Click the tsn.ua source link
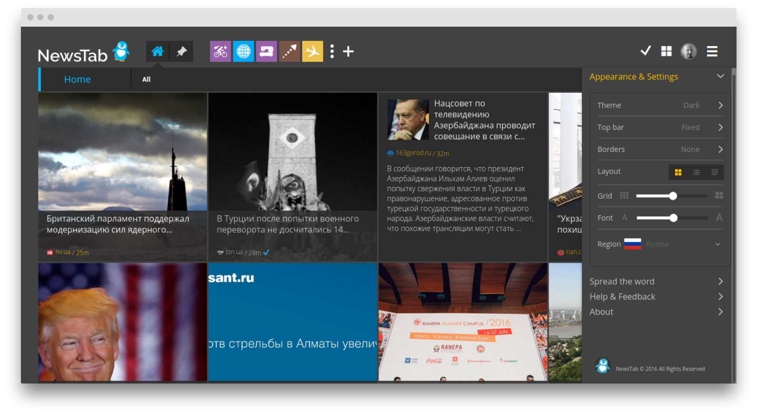 (234, 252)
